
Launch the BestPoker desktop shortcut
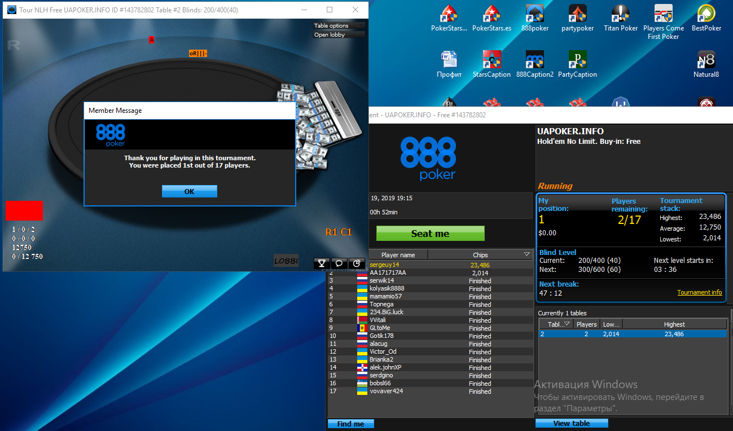tap(706, 18)
